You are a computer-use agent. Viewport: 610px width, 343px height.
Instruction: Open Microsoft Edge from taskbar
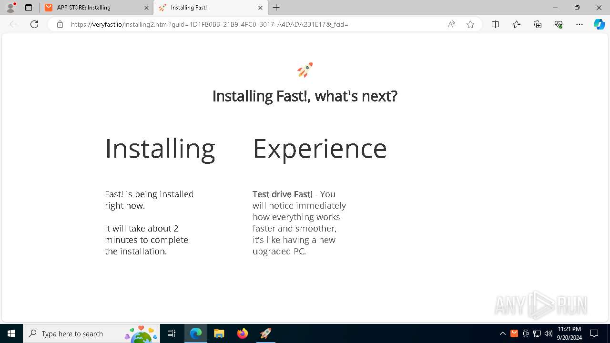click(x=196, y=333)
